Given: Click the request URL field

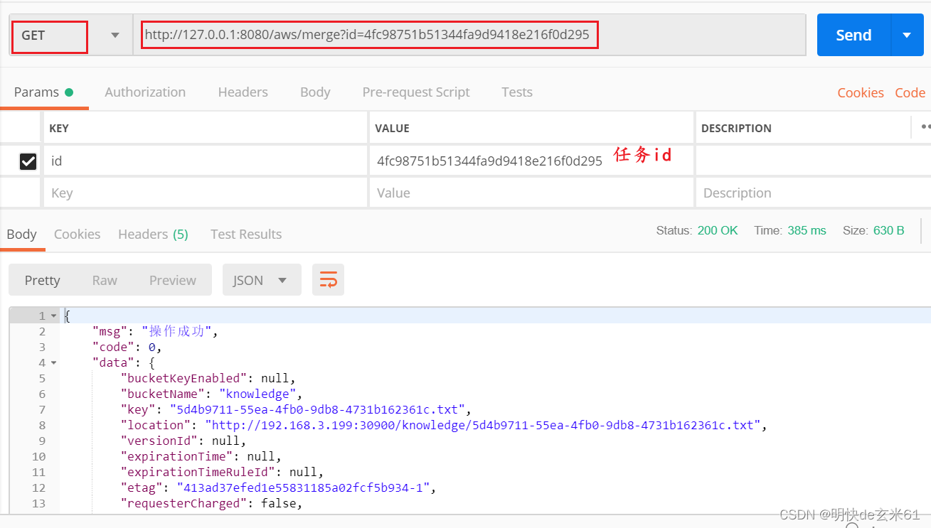Looking at the screenshot, I should click(469, 35).
